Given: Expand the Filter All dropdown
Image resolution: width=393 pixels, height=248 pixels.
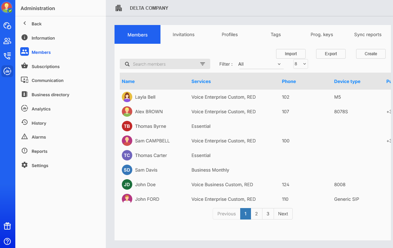Looking at the screenshot, I should pyautogui.click(x=260, y=64).
